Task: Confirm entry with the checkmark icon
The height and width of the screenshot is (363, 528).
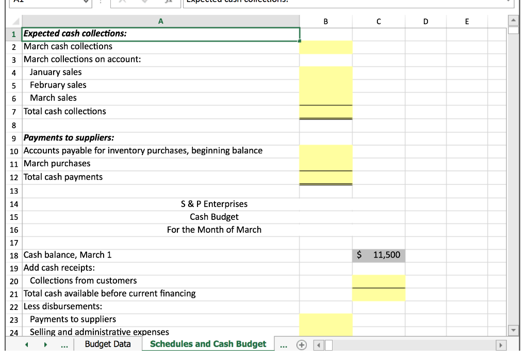Action: 146,2
